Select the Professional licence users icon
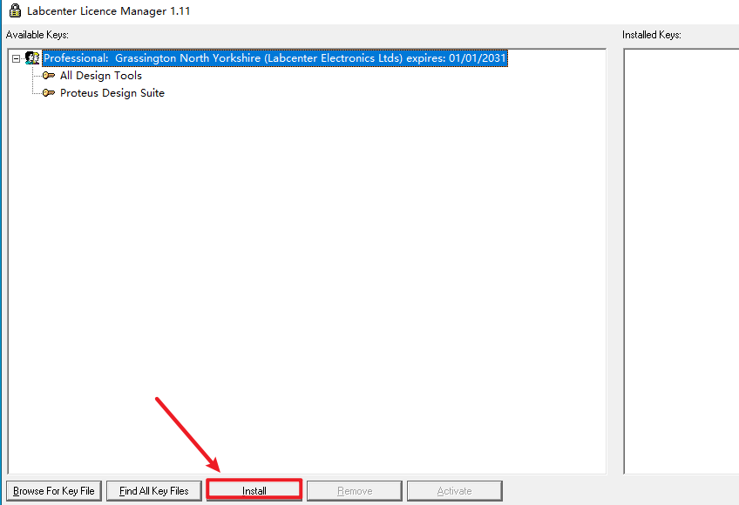This screenshot has height=505, width=739. tap(32, 58)
